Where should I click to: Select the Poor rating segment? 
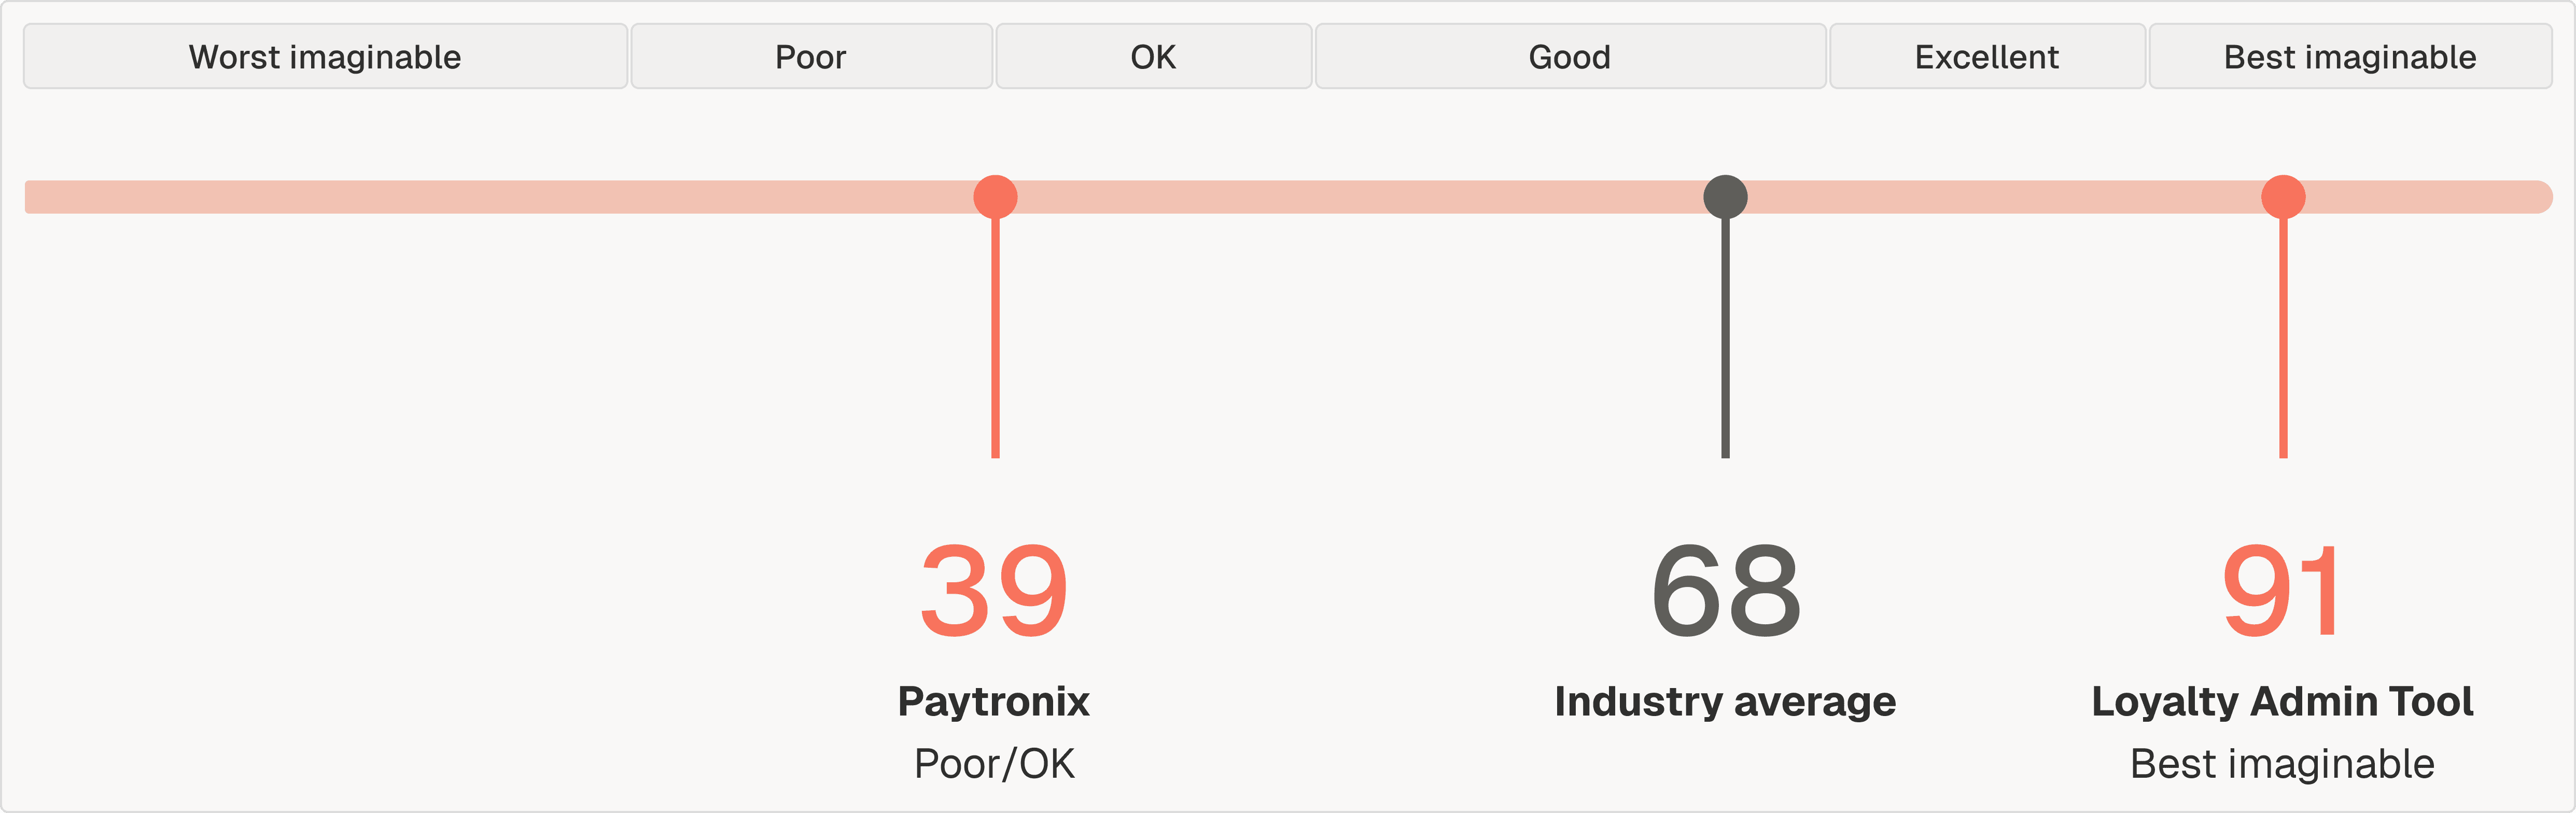coord(811,57)
